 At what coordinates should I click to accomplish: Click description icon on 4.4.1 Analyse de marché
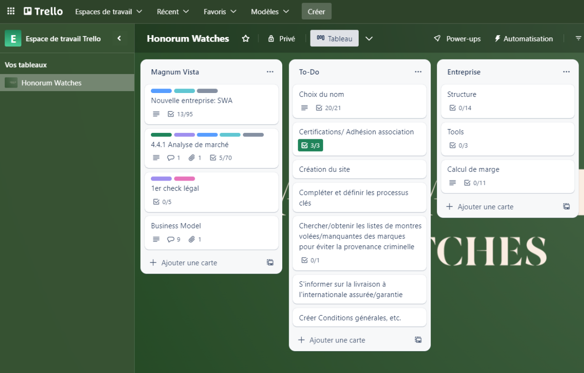(x=156, y=158)
